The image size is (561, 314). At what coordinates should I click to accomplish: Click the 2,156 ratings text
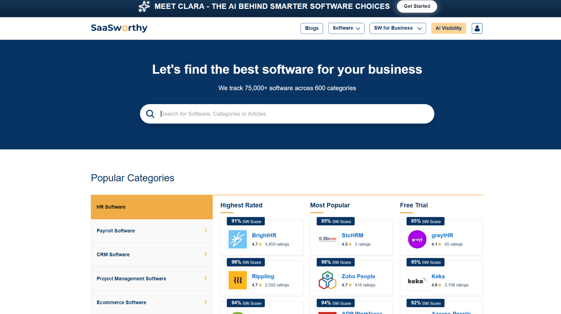pyautogui.click(x=456, y=285)
